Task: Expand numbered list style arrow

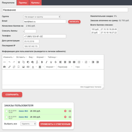Action: [x=89, y=62]
